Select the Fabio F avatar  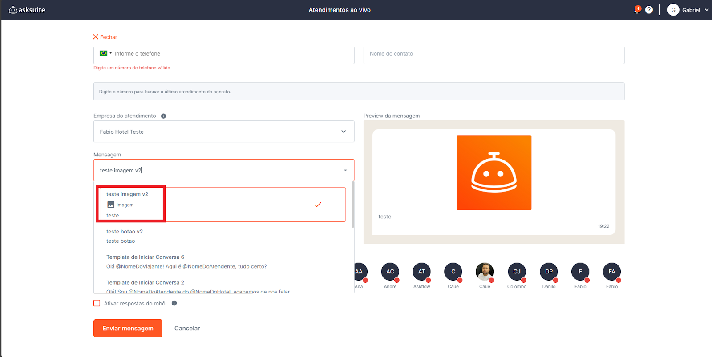pyautogui.click(x=580, y=272)
